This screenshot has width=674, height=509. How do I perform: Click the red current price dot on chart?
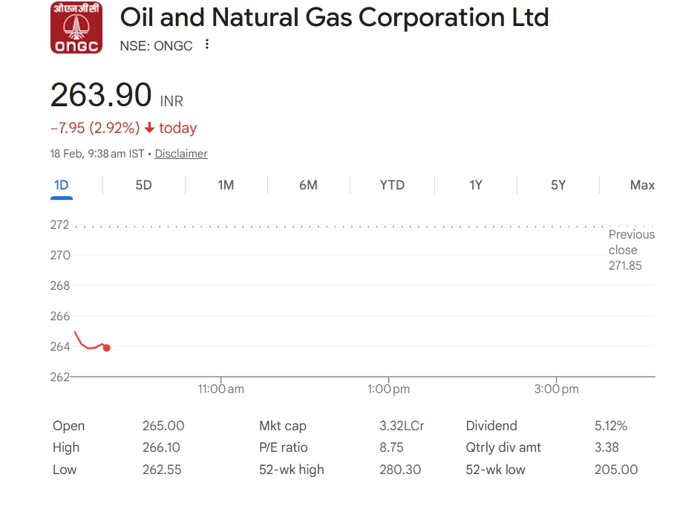coord(107,348)
